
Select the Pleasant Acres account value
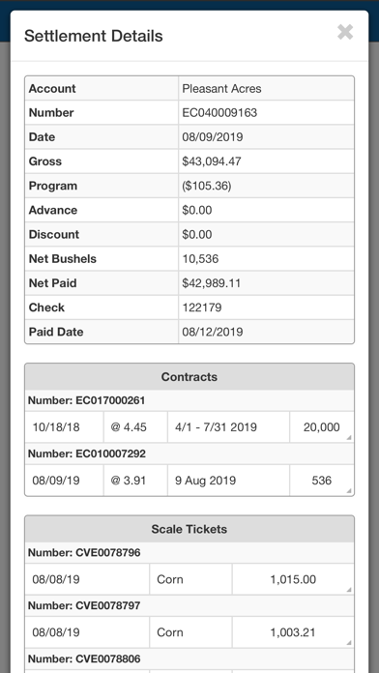[221, 89]
